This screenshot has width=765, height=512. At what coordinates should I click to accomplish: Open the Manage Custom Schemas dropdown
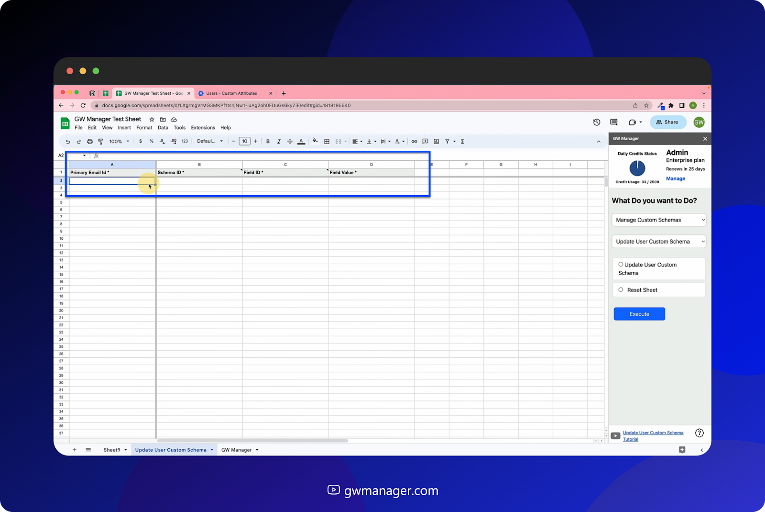(659, 220)
